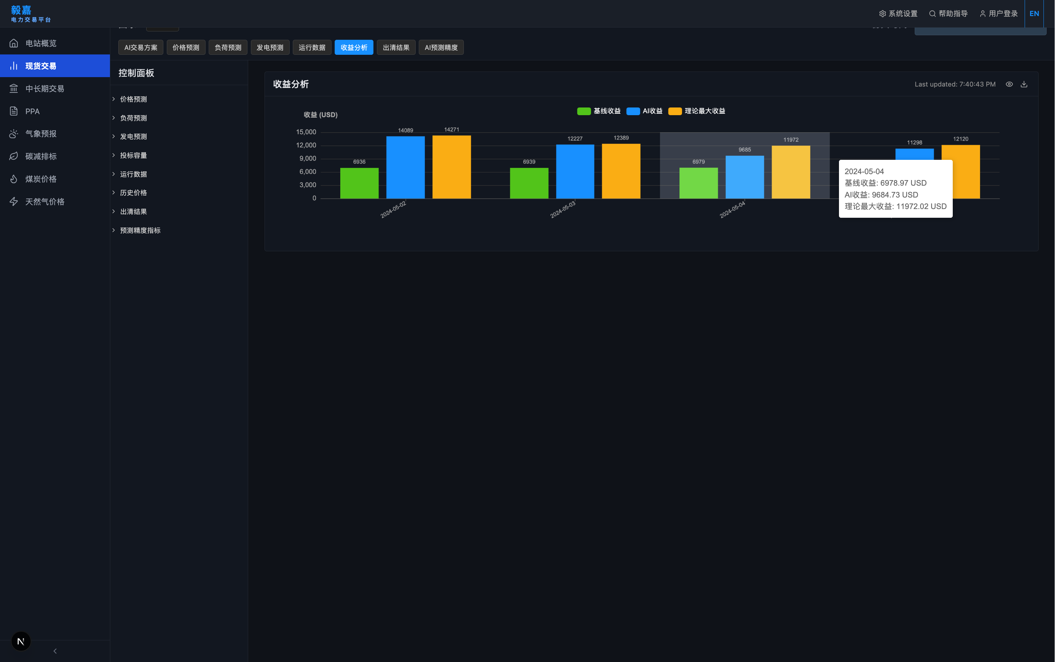Switch to the AI交易方案 tab
The image size is (1055, 662).
pos(141,47)
